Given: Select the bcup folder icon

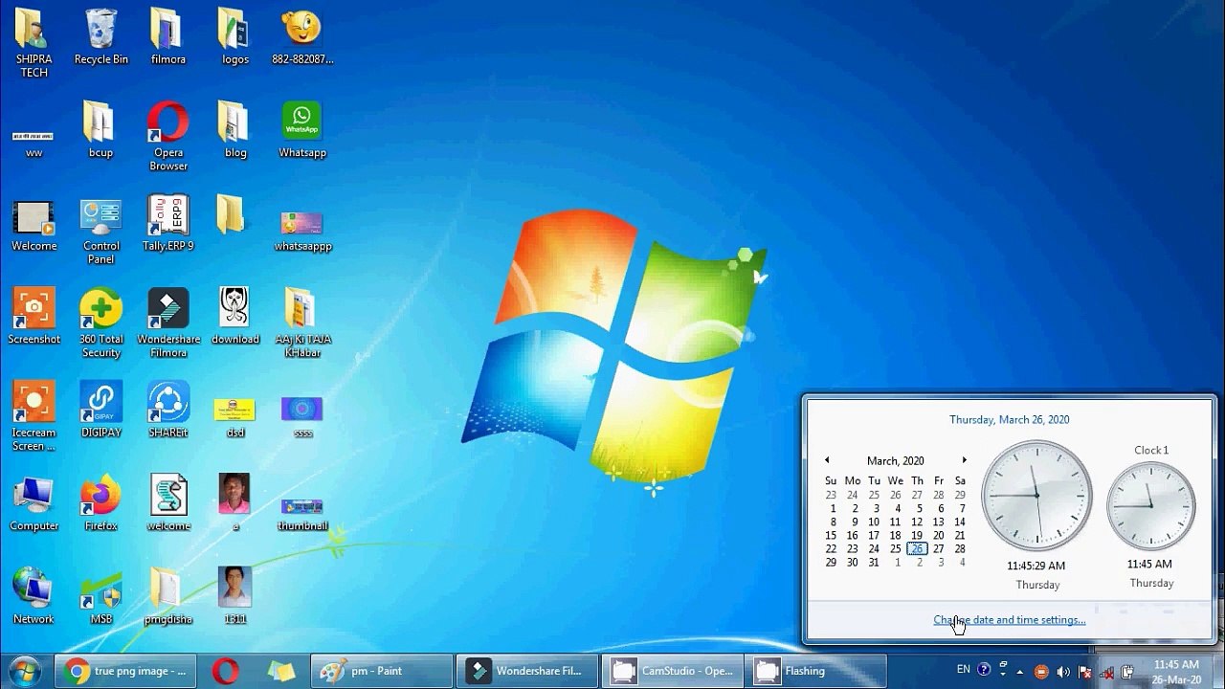Looking at the screenshot, I should point(100,130).
